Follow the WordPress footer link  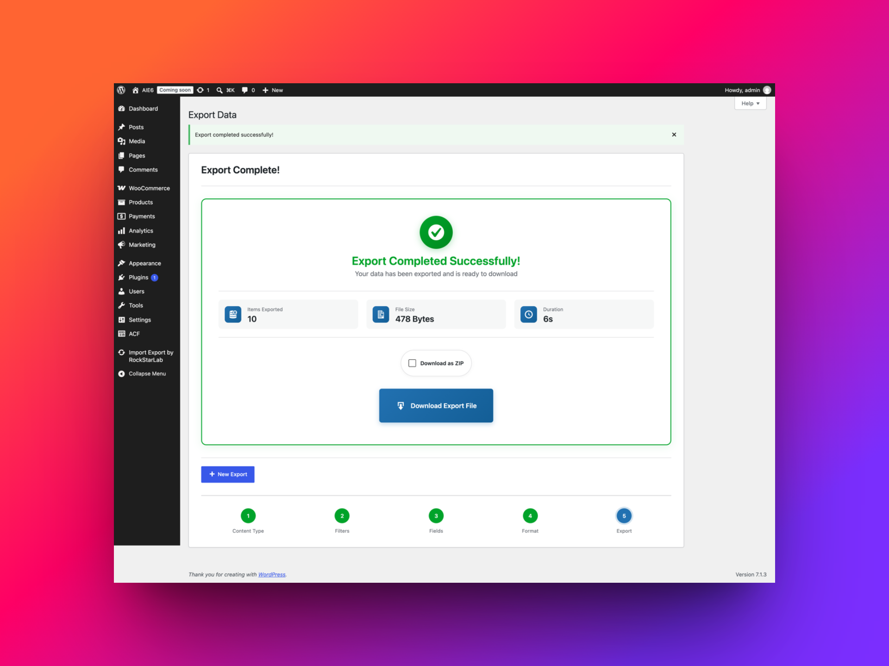272,574
